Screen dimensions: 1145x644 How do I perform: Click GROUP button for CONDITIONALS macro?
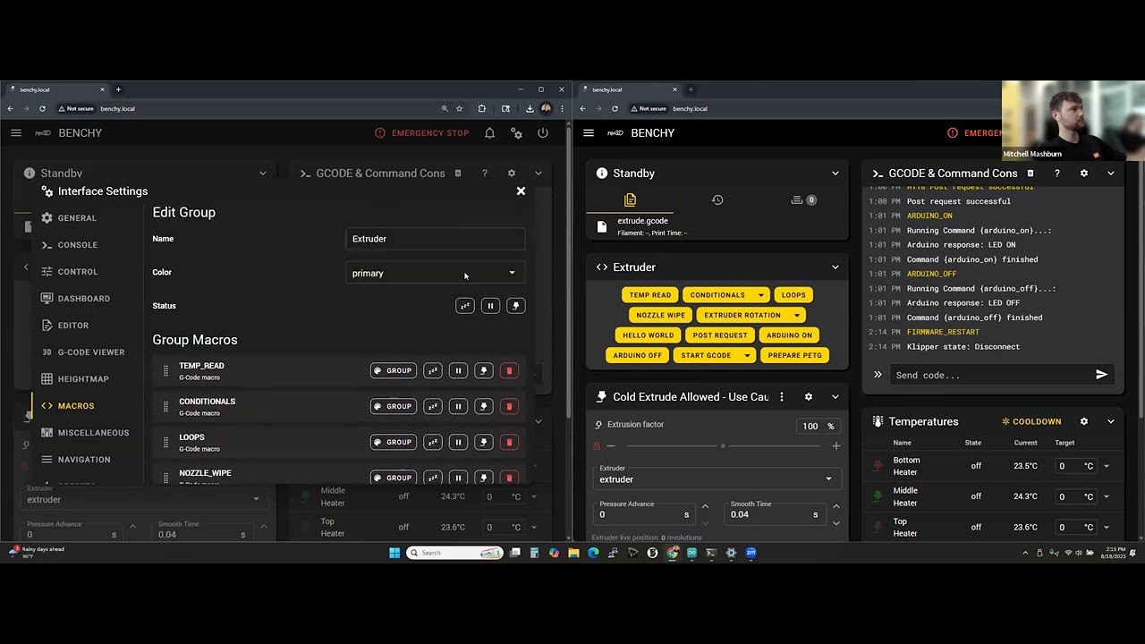394,406
